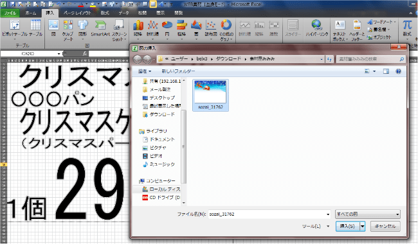The height and width of the screenshot is (244, 418).
Task: Click the fx insert function icon
Action: pos(84,53)
